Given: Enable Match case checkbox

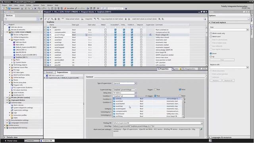Looking at the screenshot, I should pyautogui.click(x=211, y=37).
